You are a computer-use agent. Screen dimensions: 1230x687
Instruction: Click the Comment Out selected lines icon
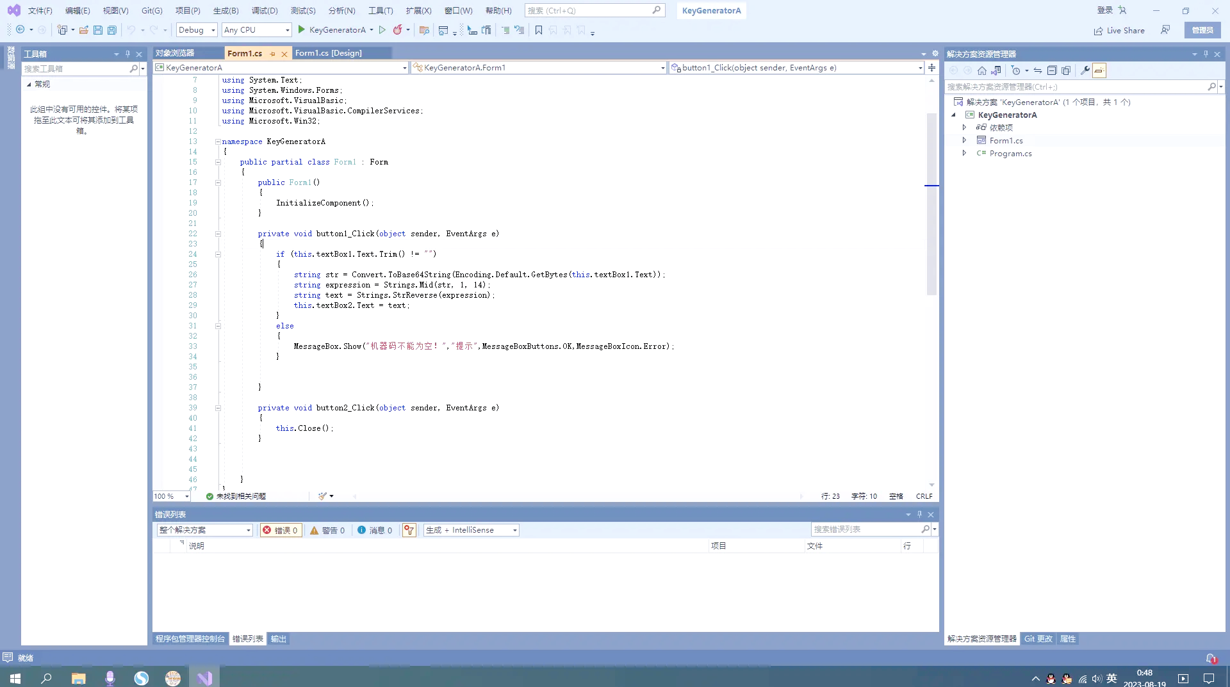click(505, 30)
